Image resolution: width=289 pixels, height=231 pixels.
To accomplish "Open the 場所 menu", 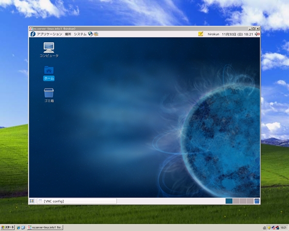I will tap(68, 34).
